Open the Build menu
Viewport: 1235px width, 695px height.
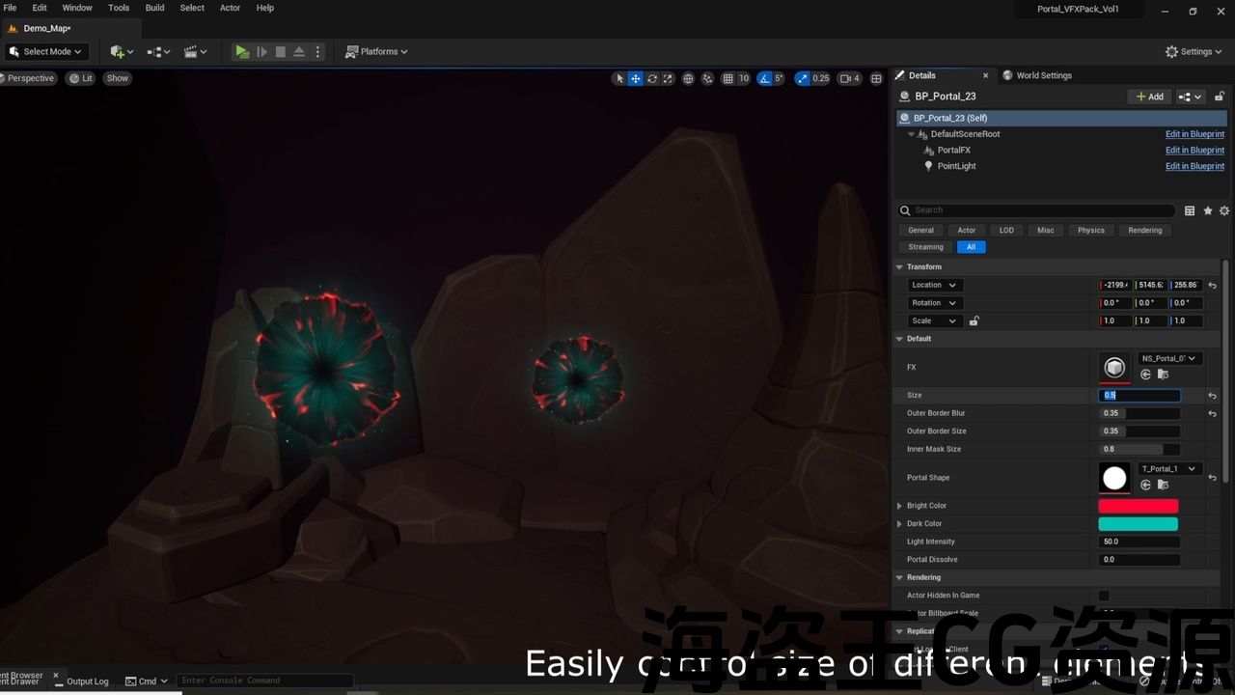coord(154,8)
